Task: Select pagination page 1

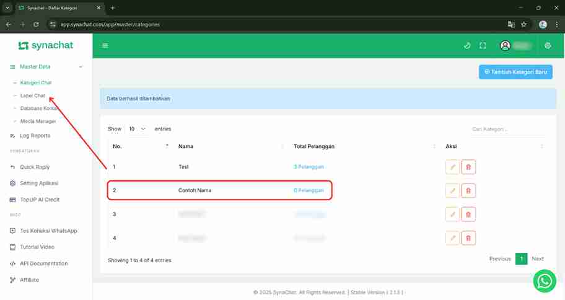Action: pos(522,258)
